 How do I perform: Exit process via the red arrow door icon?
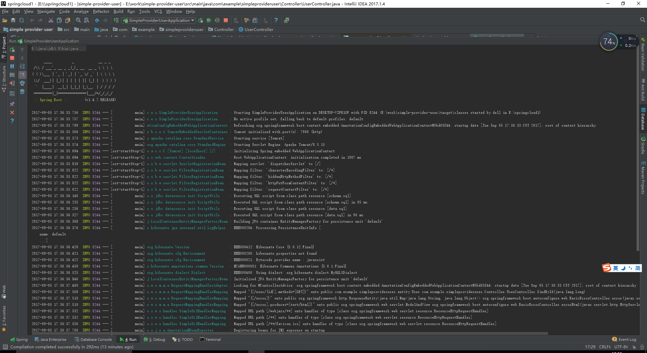pyautogui.click(x=12, y=83)
